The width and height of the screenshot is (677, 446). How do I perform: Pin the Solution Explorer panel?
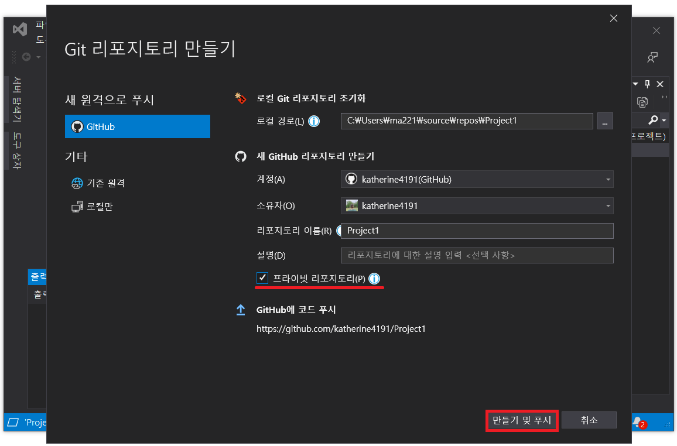(x=647, y=84)
